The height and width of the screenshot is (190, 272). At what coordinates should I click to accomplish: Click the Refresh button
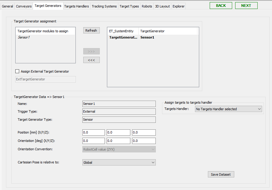[x=91, y=30]
